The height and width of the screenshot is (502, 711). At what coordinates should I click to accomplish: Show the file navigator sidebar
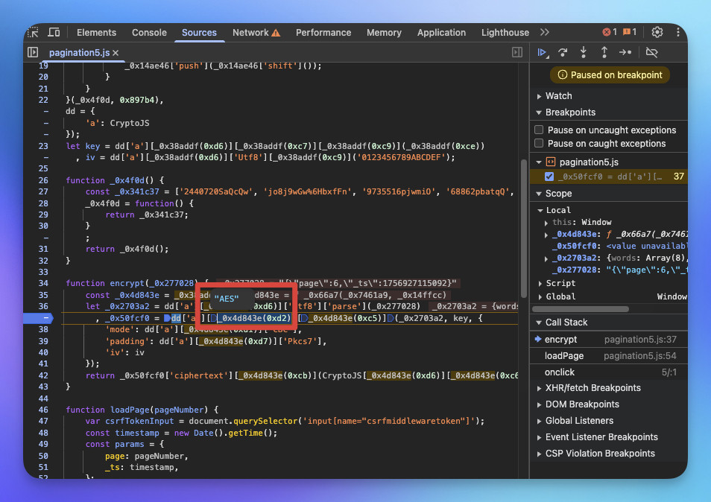coord(33,53)
